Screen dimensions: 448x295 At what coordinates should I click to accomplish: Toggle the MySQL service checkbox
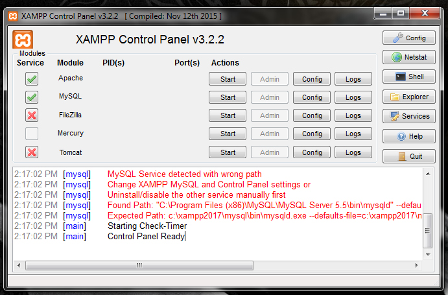tap(32, 97)
